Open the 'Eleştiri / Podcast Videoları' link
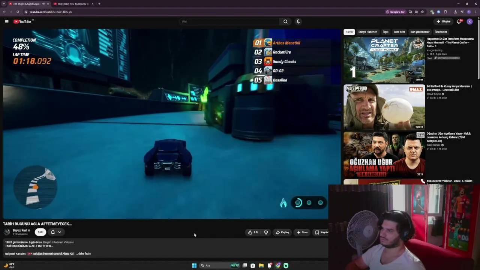 (58, 242)
